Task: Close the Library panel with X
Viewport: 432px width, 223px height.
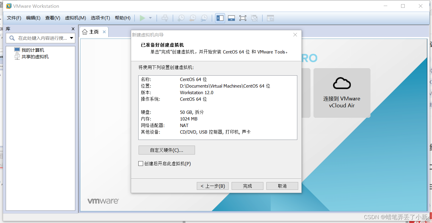Action: (x=73, y=29)
